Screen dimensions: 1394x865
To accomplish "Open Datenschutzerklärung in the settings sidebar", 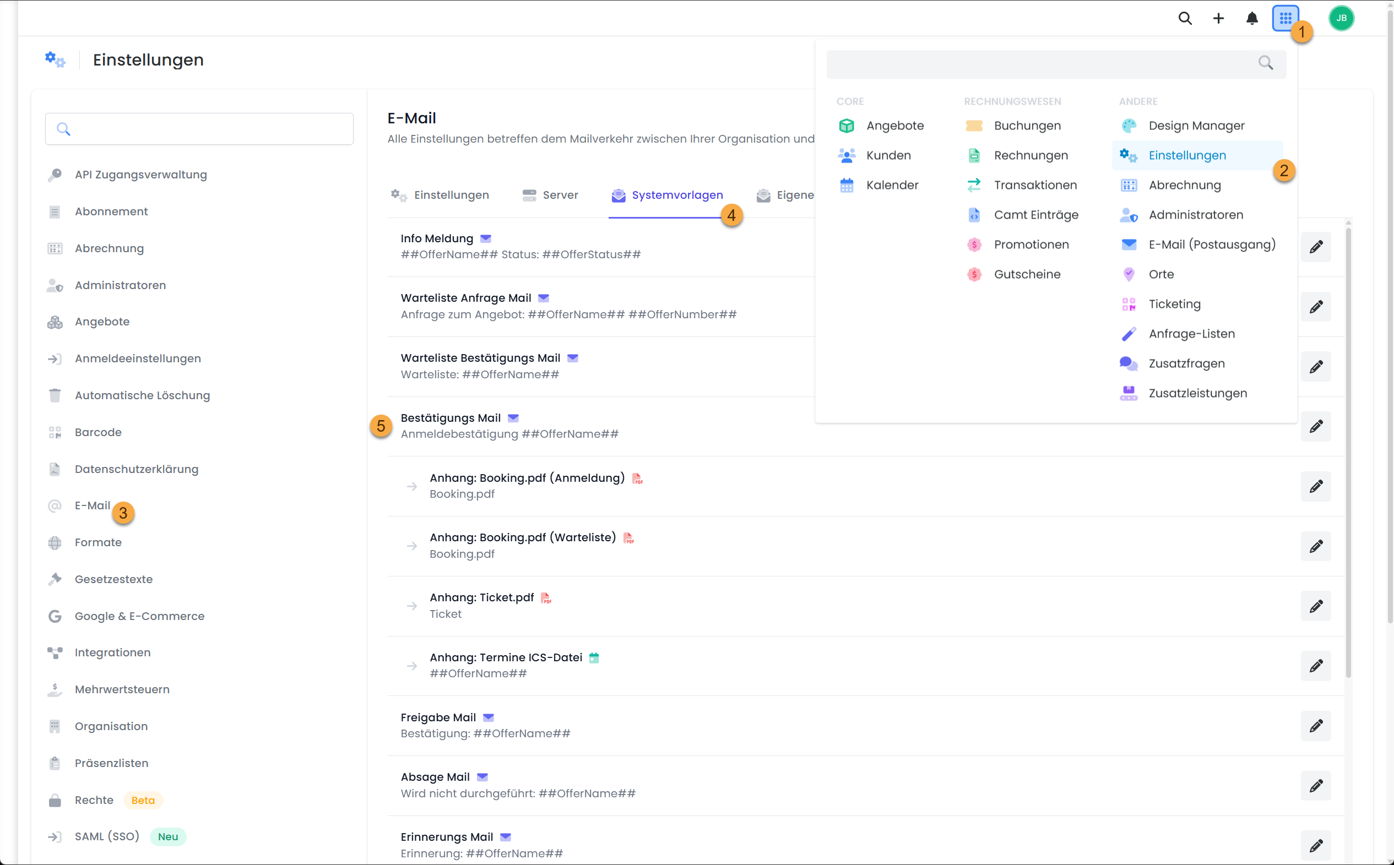I will pos(136,469).
